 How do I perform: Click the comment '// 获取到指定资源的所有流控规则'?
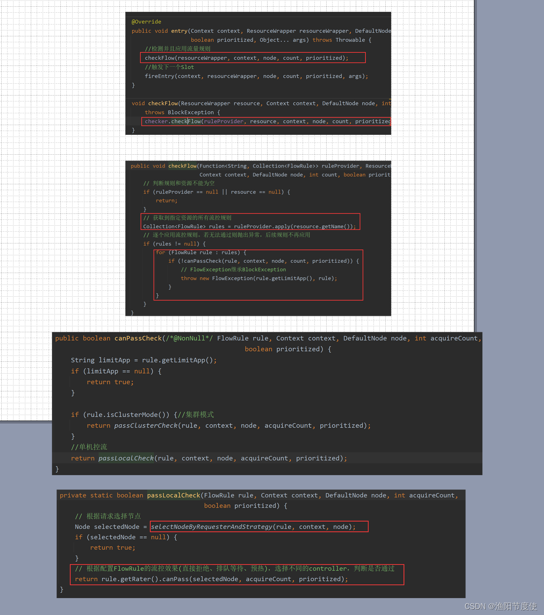(187, 218)
